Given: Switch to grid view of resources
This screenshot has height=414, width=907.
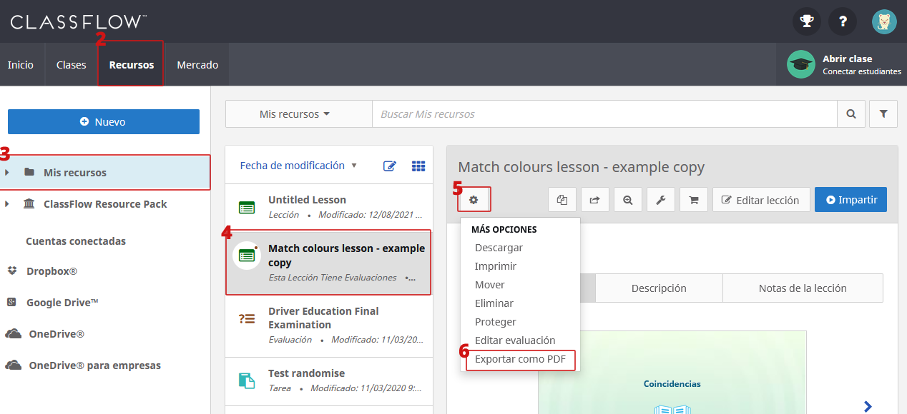Looking at the screenshot, I should pyautogui.click(x=419, y=165).
